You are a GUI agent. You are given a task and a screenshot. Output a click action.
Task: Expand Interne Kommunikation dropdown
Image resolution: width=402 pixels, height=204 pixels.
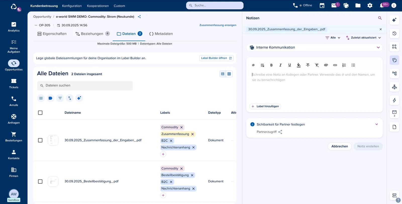(314, 48)
